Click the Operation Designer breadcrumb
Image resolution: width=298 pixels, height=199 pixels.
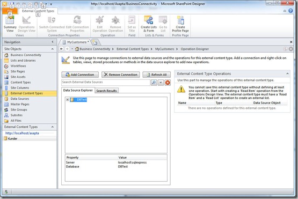coord(194,49)
